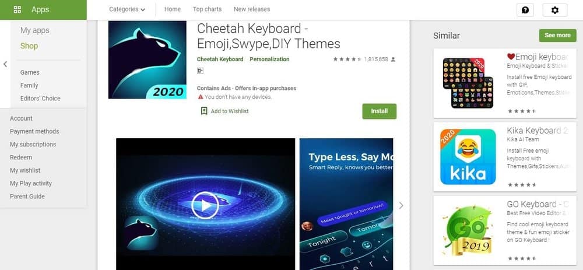Image resolution: width=583 pixels, height=270 pixels.
Task: Open the settings gear icon
Action: pyautogui.click(x=555, y=10)
